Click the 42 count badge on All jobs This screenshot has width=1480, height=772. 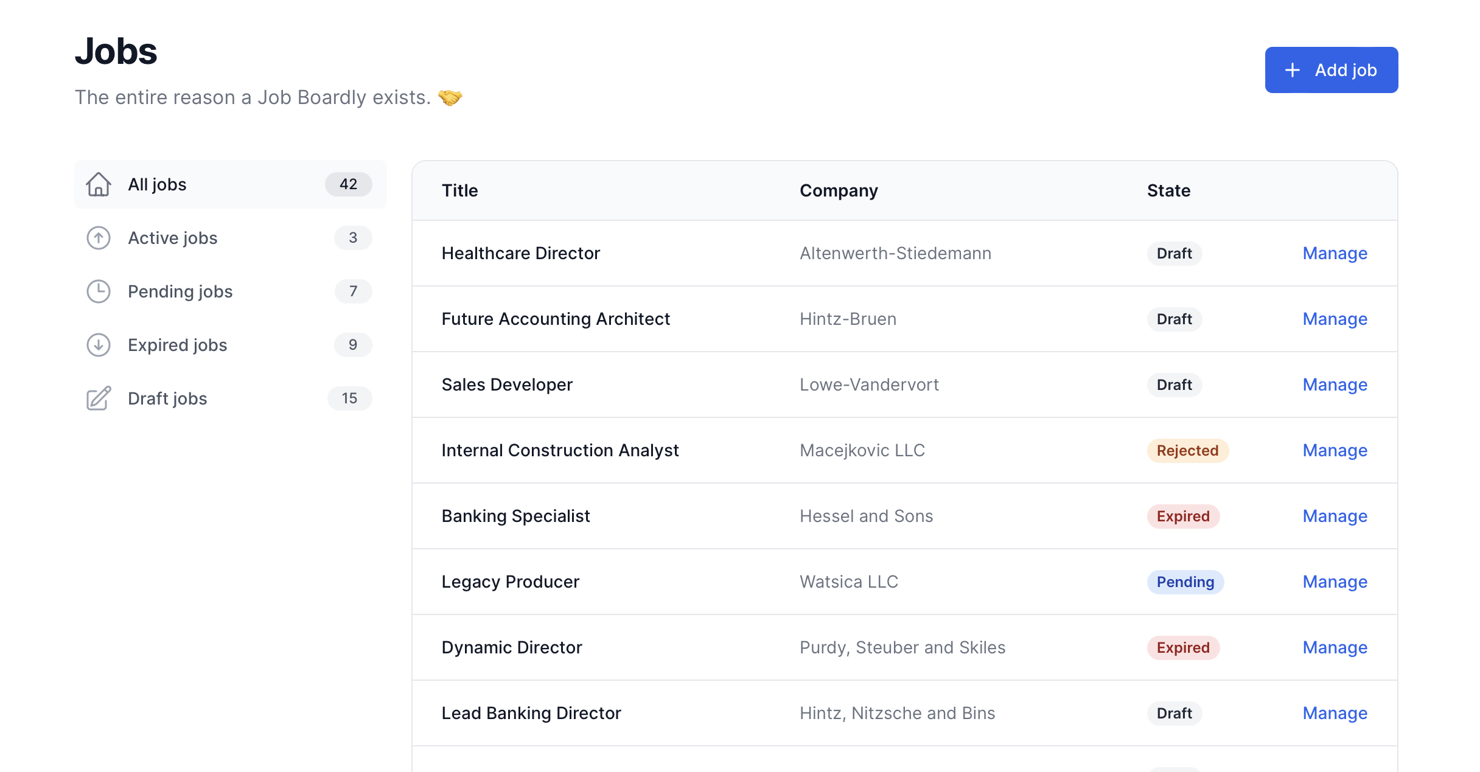tap(348, 184)
